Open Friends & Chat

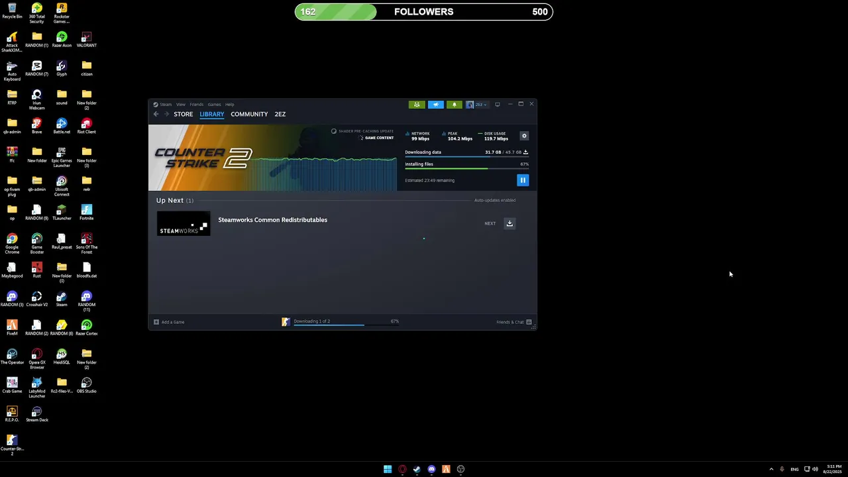tap(514, 322)
